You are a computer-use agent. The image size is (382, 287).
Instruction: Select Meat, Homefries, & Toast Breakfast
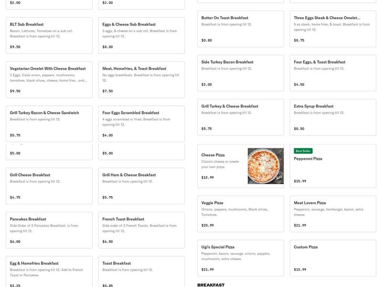point(141,78)
